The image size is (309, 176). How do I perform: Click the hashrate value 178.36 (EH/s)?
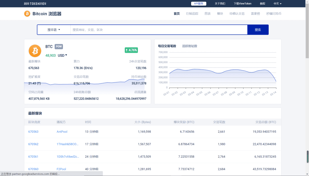point(83,68)
